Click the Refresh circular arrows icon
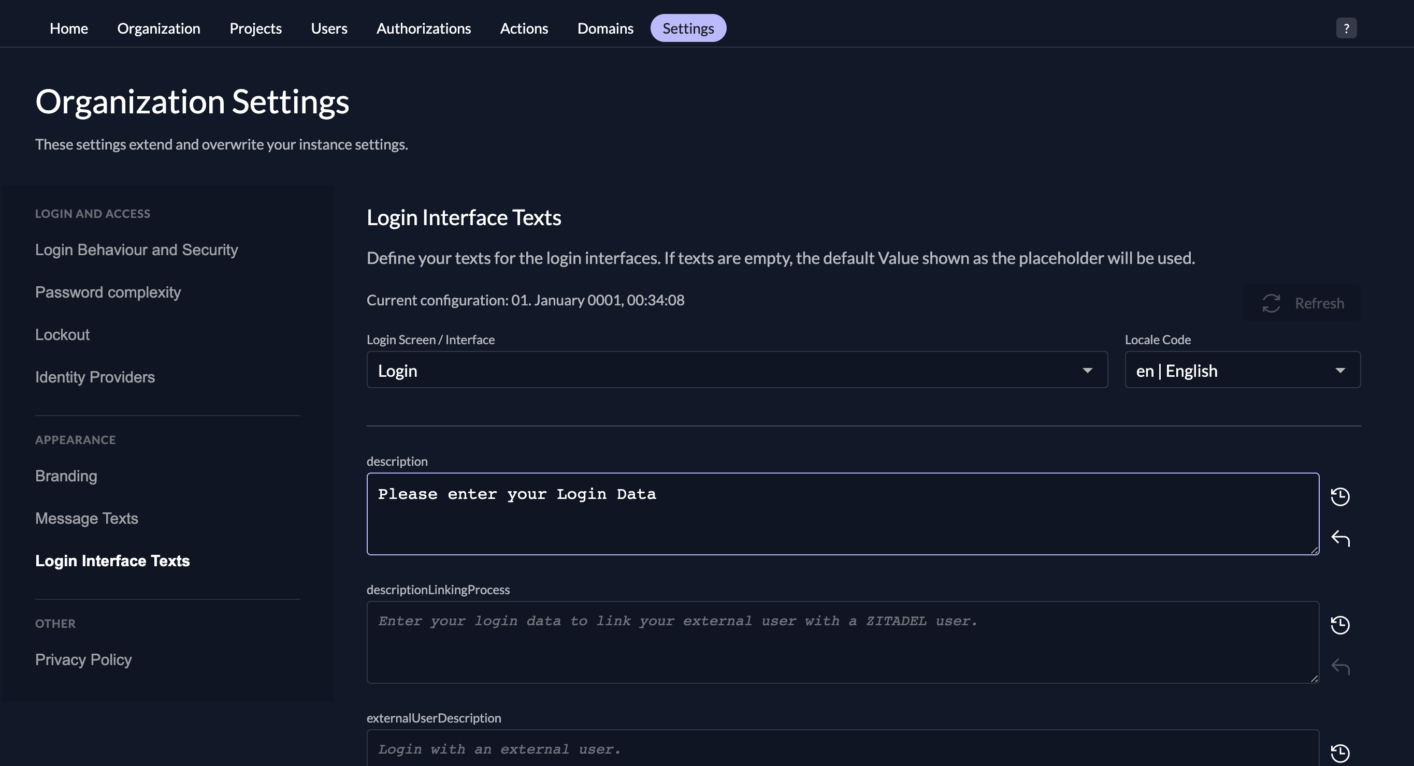 pyautogui.click(x=1271, y=303)
